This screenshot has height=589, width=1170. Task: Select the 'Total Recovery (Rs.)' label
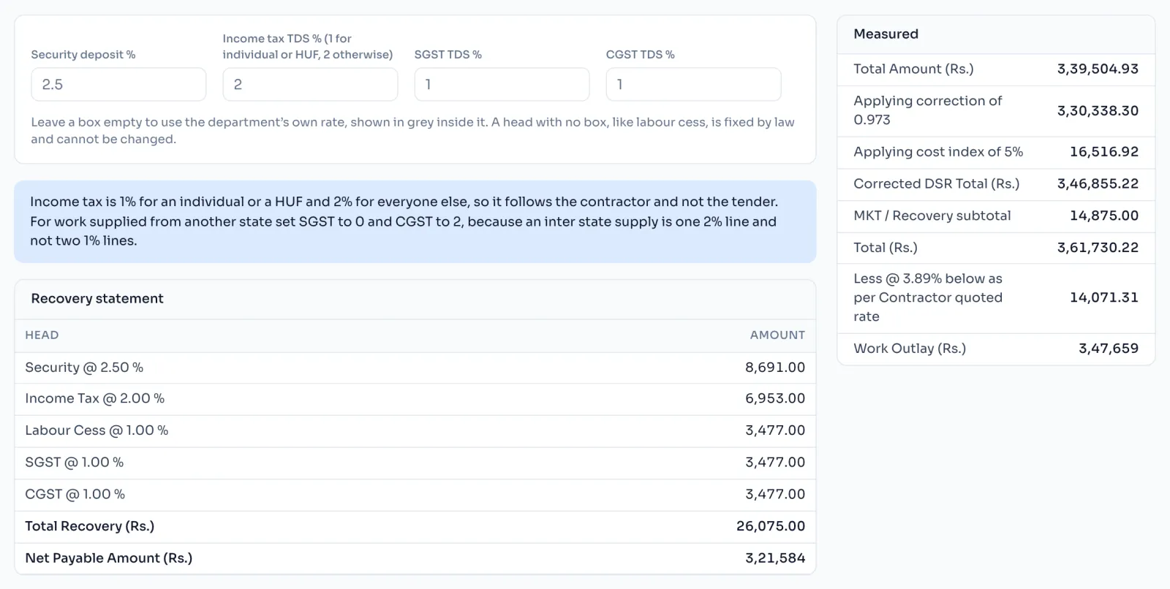click(x=90, y=526)
